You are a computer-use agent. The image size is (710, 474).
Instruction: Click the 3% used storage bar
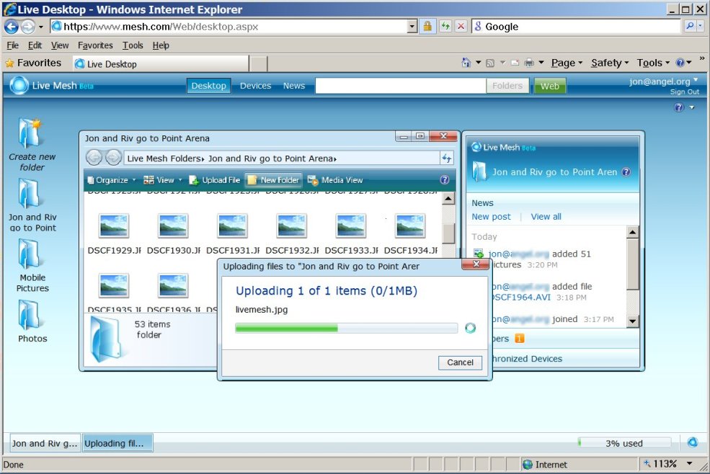tap(624, 443)
